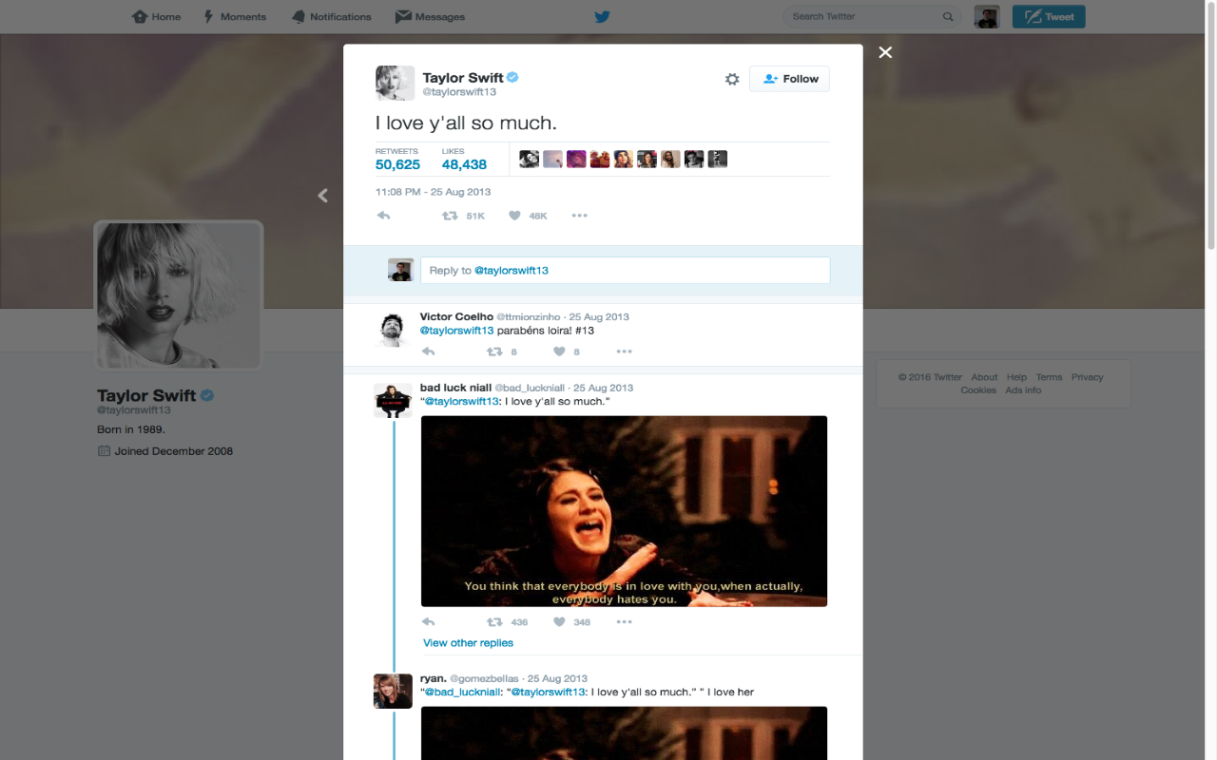Screen dimensions: 1217x760
Task: Close the tweet overlay with the X
Action: [885, 52]
